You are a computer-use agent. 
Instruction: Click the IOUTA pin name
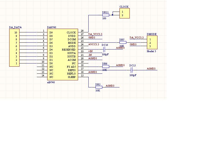(x=71, y=53)
